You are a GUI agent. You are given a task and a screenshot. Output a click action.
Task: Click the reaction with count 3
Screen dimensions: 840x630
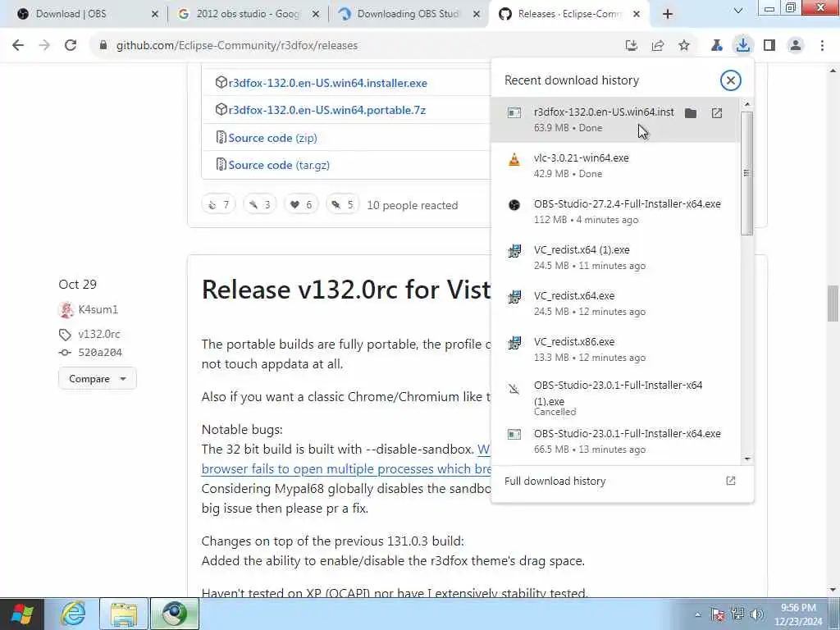click(x=260, y=204)
